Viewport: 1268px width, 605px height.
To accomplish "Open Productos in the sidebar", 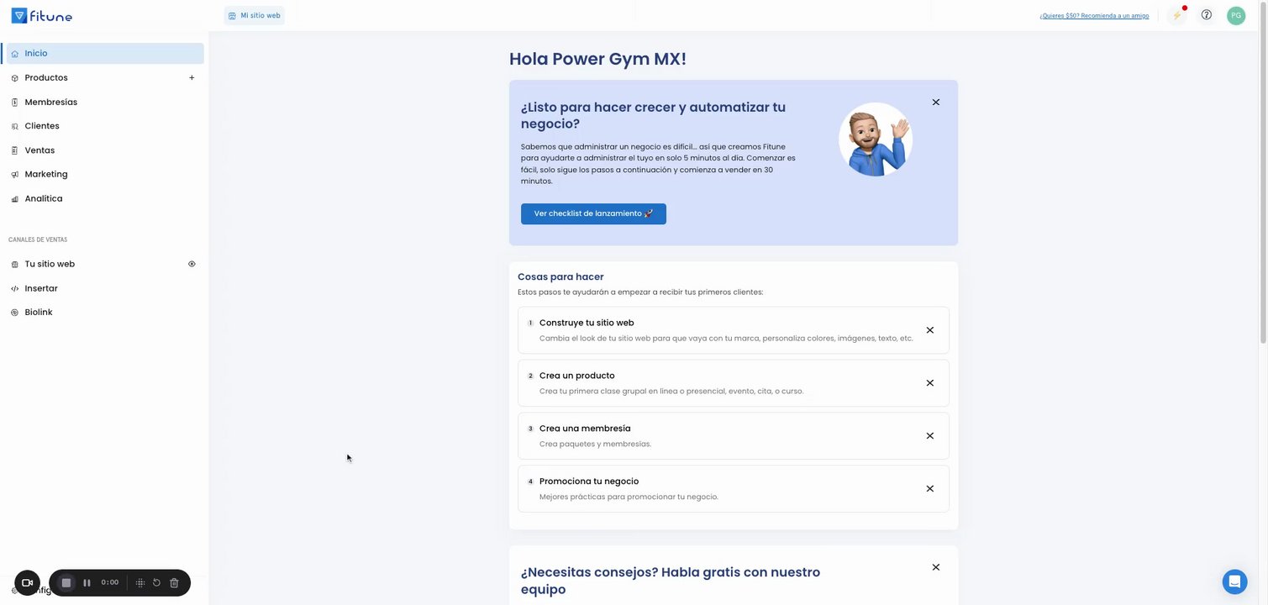I will pyautogui.click(x=46, y=78).
